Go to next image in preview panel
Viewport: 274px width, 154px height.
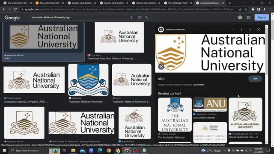(x=241, y=30)
